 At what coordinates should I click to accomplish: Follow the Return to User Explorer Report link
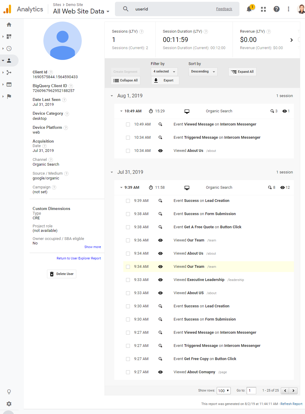tap(79, 258)
